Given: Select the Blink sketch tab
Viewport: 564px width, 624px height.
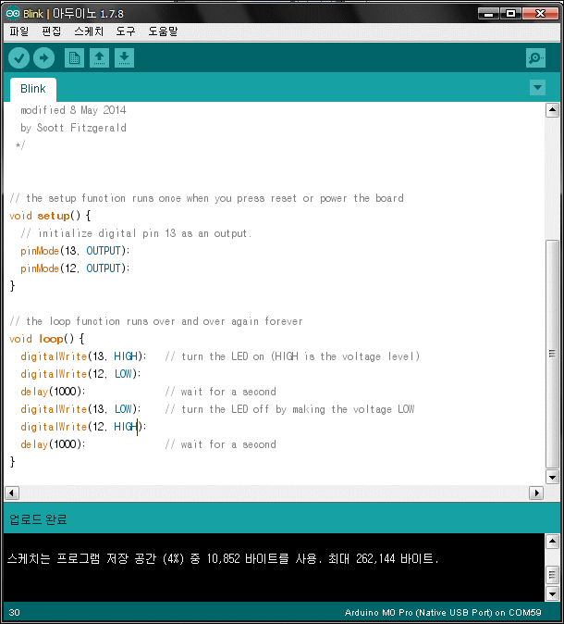Looking at the screenshot, I should point(33,89).
